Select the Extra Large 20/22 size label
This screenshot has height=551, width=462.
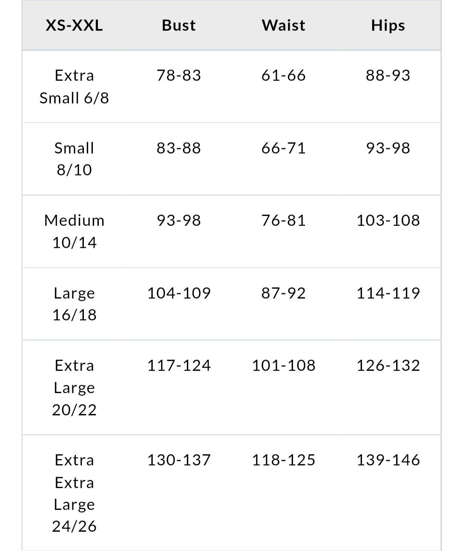[x=74, y=388]
